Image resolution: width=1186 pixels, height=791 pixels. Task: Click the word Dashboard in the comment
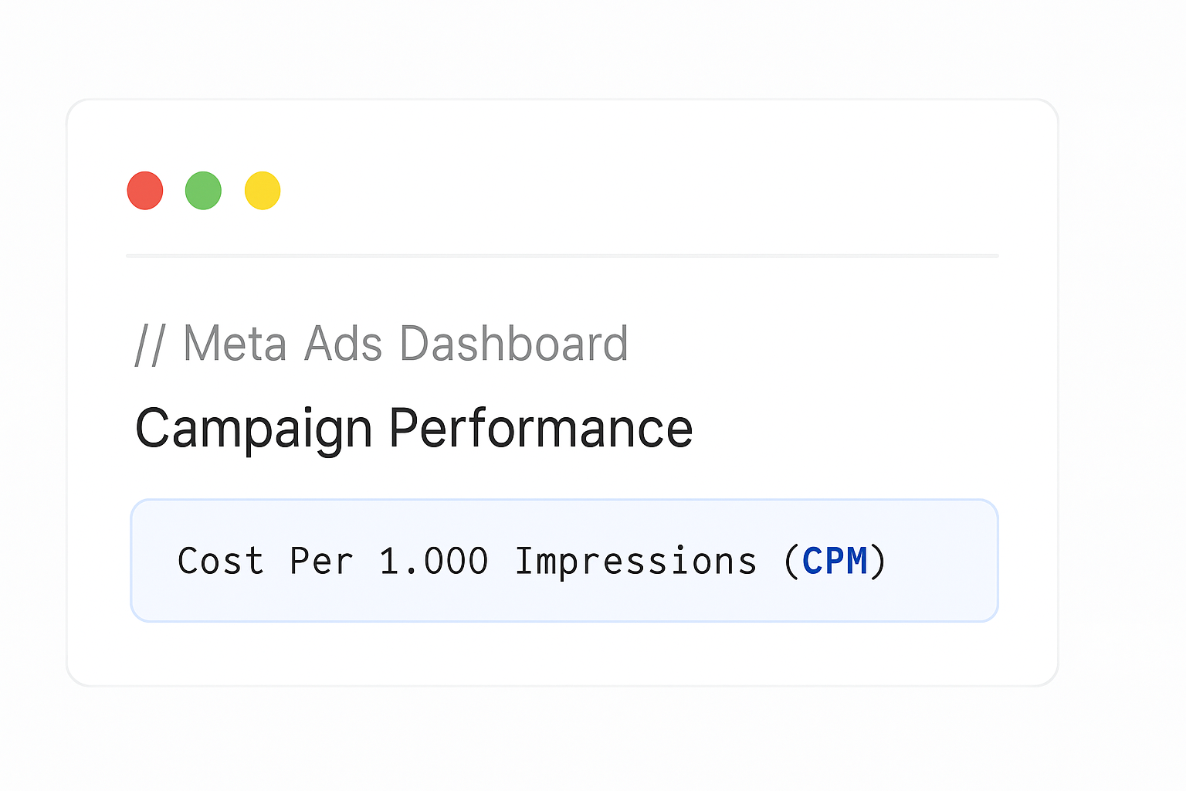pos(513,344)
